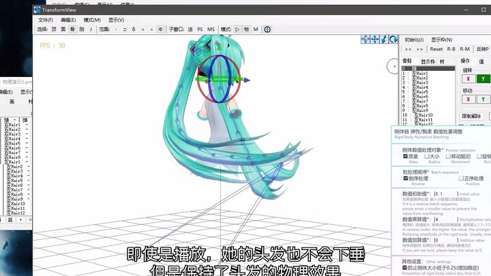491x276 pixels.
Task: Click the 限制解除 button
Action: coord(471,116)
